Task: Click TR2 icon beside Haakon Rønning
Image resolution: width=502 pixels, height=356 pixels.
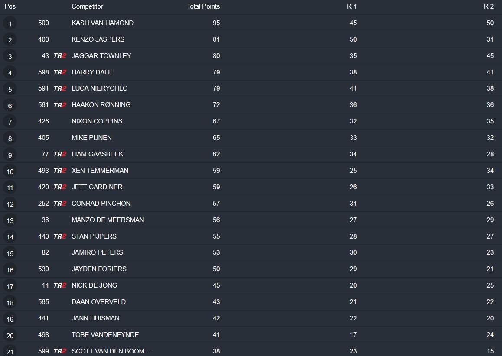Action: [x=60, y=105]
